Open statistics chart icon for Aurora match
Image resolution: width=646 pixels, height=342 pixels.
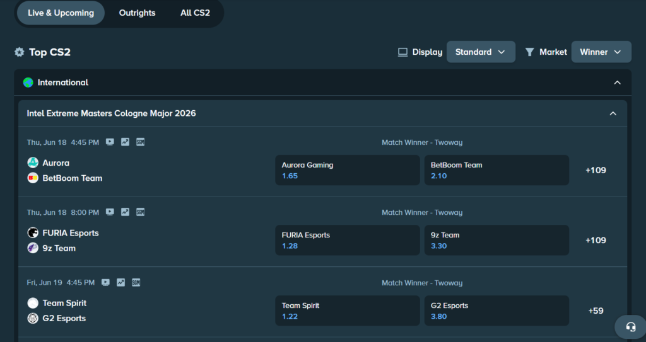pyautogui.click(x=126, y=142)
